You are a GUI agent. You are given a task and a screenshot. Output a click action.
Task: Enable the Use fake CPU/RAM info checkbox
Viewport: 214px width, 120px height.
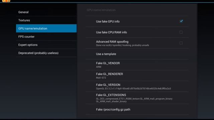point(181,32)
